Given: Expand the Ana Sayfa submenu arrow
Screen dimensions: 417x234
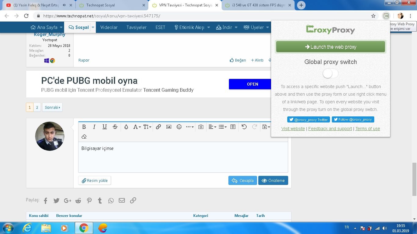Looking at the screenshot, I should pyautogui.click(x=61, y=27).
